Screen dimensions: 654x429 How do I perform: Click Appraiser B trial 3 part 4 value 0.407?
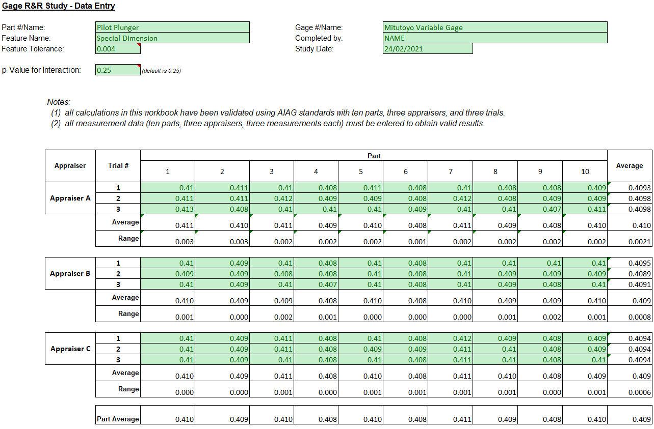(x=316, y=284)
